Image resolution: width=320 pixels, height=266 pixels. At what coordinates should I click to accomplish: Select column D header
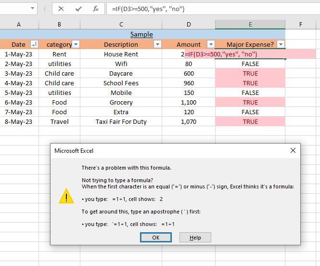[189, 25]
